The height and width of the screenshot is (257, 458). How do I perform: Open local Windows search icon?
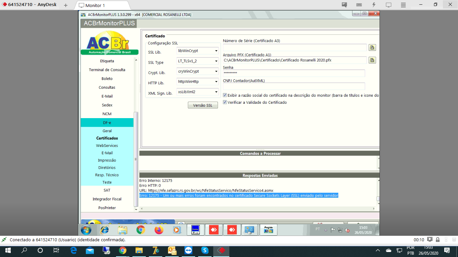tap(24, 250)
